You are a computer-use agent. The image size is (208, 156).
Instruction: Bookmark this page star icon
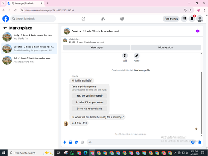click(x=191, y=10)
